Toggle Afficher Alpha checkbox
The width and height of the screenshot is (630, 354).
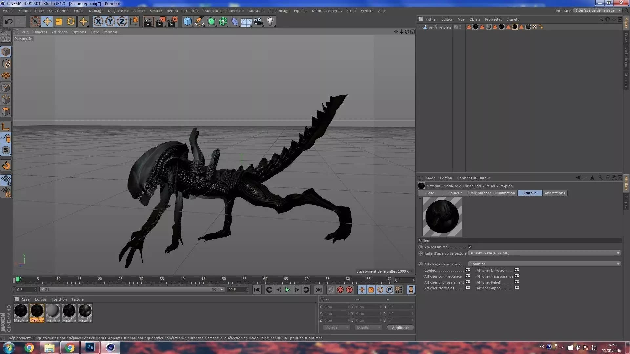[x=517, y=288]
